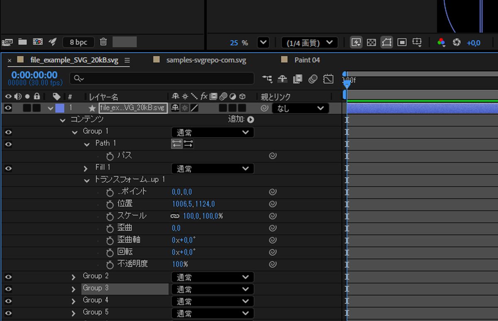Collapse Group 1
Screen dimensions: 498x321
[x=75, y=133]
